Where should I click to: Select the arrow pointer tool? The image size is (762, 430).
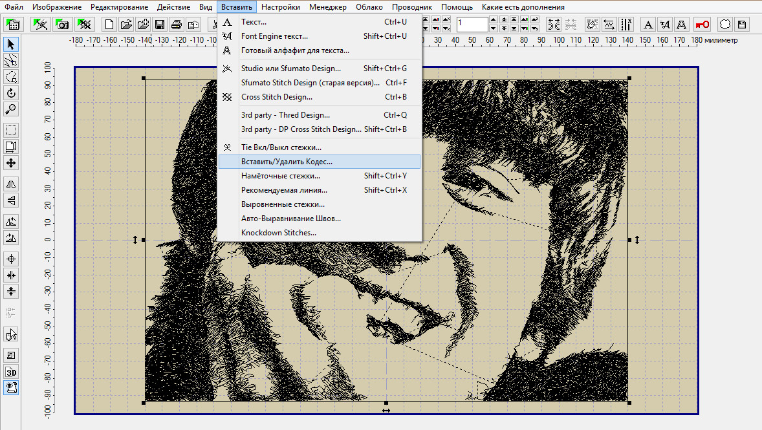[11, 45]
